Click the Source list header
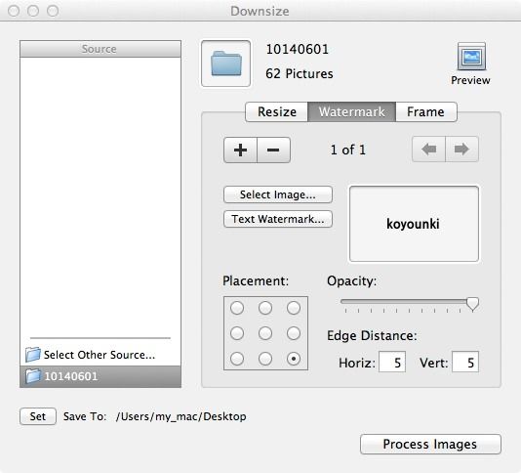Viewport: 521px width, 473px height. pos(100,49)
